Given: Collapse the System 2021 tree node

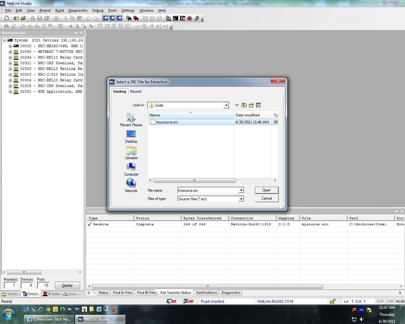Looking at the screenshot, I should (4, 40).
